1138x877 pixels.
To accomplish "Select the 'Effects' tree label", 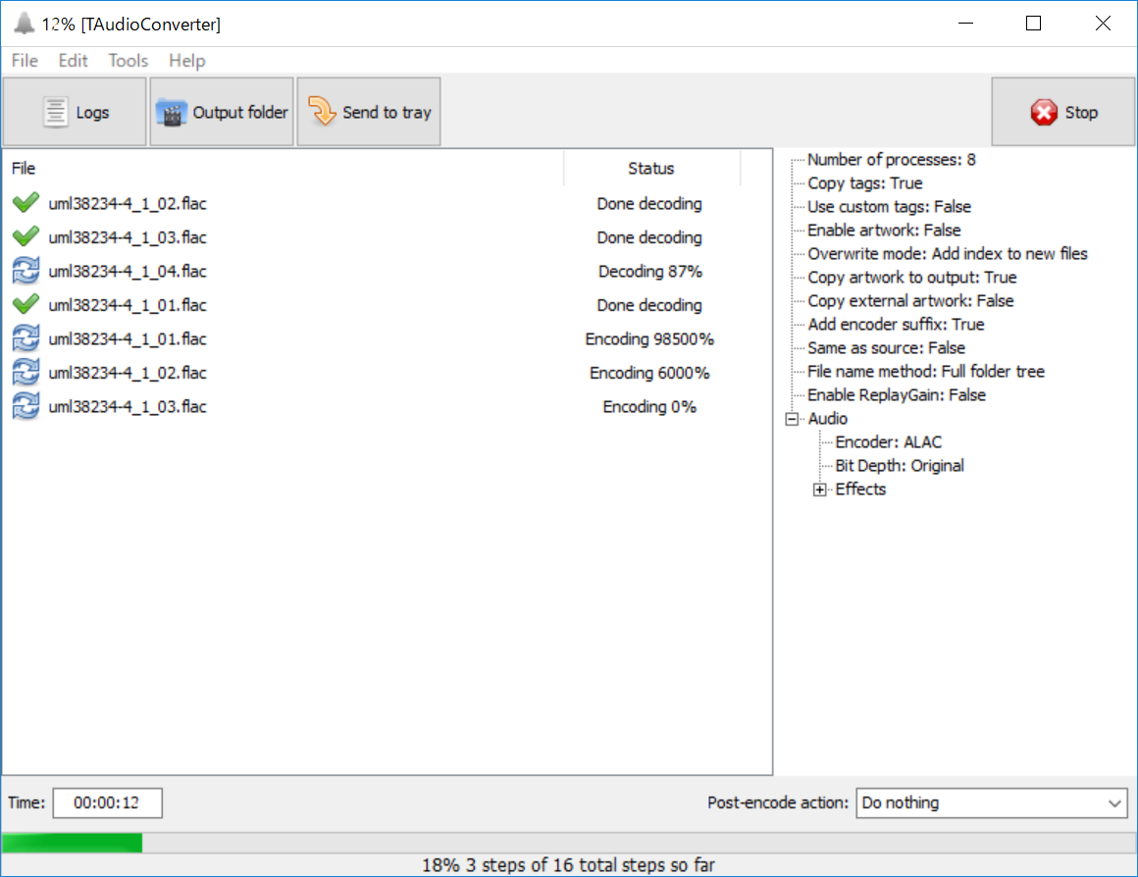I will pos(860,490).
